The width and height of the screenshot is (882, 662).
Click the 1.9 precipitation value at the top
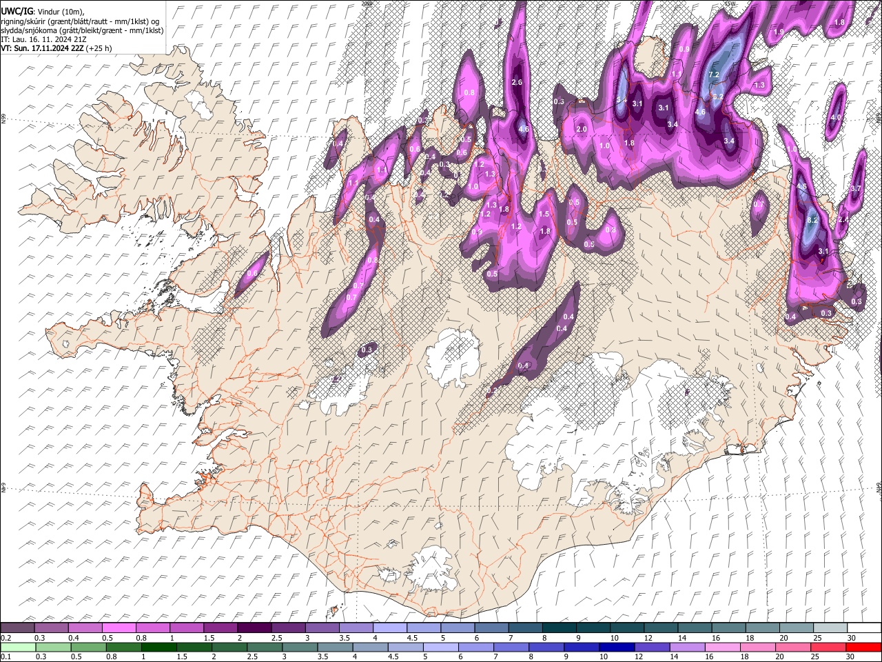(x=779, y=32)
